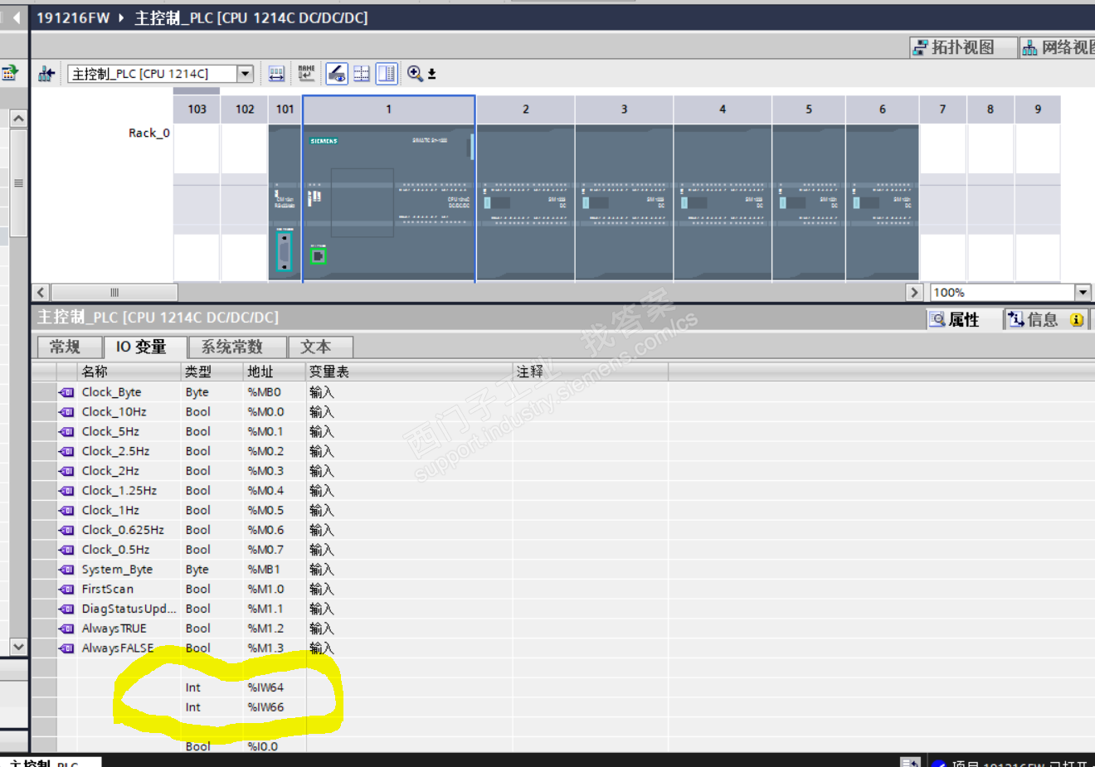This screenshot has height=767, width=1095.
Task: Click the 注释 column header
Action: [x=591, y=371]
